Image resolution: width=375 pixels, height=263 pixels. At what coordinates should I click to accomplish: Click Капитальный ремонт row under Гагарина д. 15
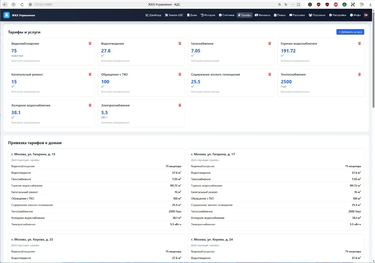[96, 192]
